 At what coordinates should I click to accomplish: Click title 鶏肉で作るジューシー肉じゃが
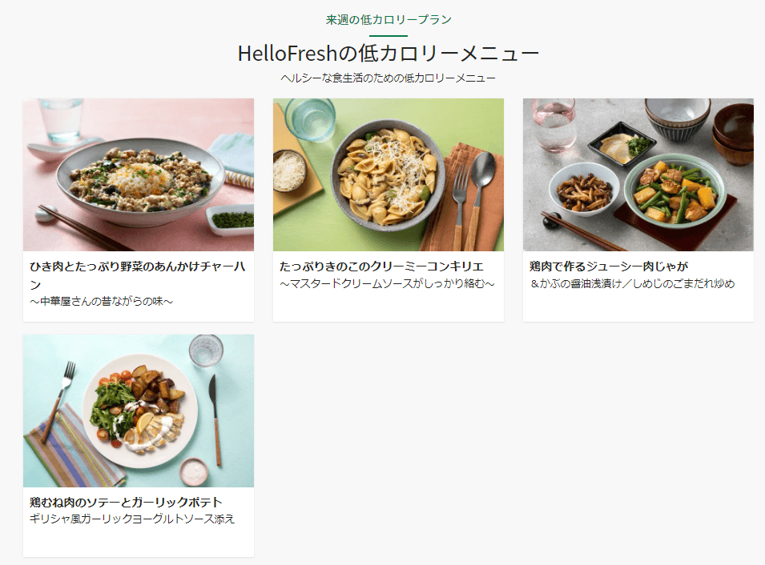pos(609,266)
